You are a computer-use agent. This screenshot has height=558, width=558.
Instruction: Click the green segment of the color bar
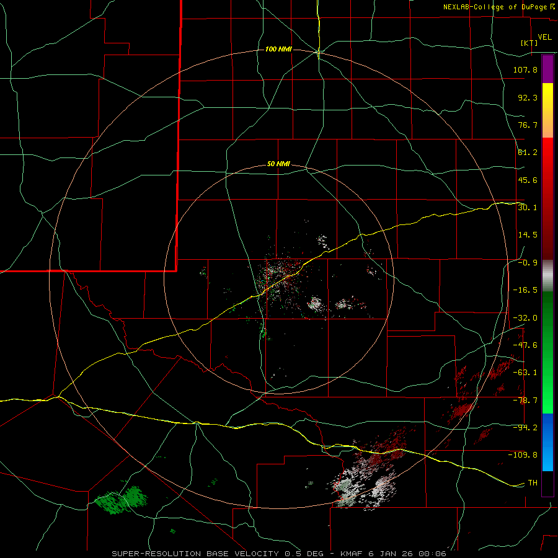547,352
